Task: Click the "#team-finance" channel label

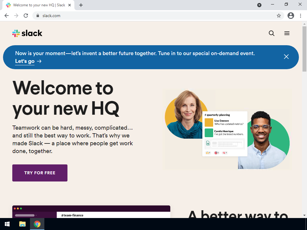Action: pos(72,215)
